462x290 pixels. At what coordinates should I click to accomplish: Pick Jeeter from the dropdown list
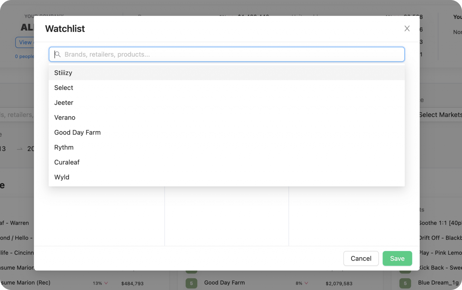226,102
